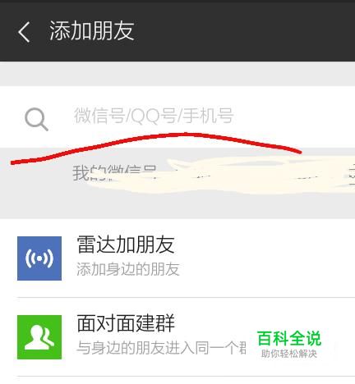Screen dimensions: 355x384
Task: Tap the magnifying glass search icon
Action: click(36, 120)
